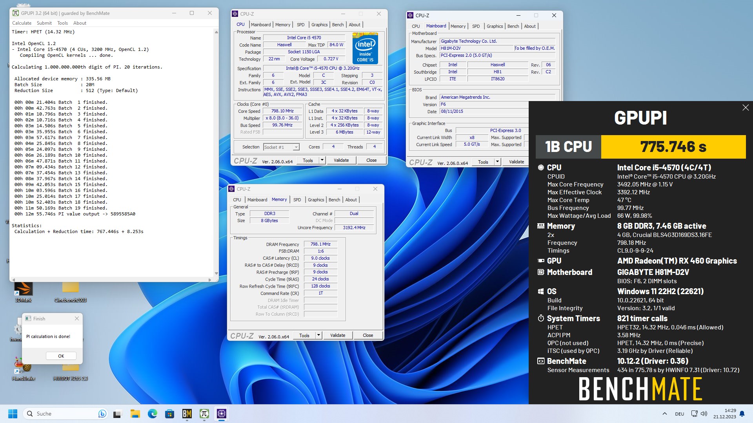The image size is (753, 423).
Task: Open the HWBOT X265 2.3 desktop folder
Action: coord(71,371)
